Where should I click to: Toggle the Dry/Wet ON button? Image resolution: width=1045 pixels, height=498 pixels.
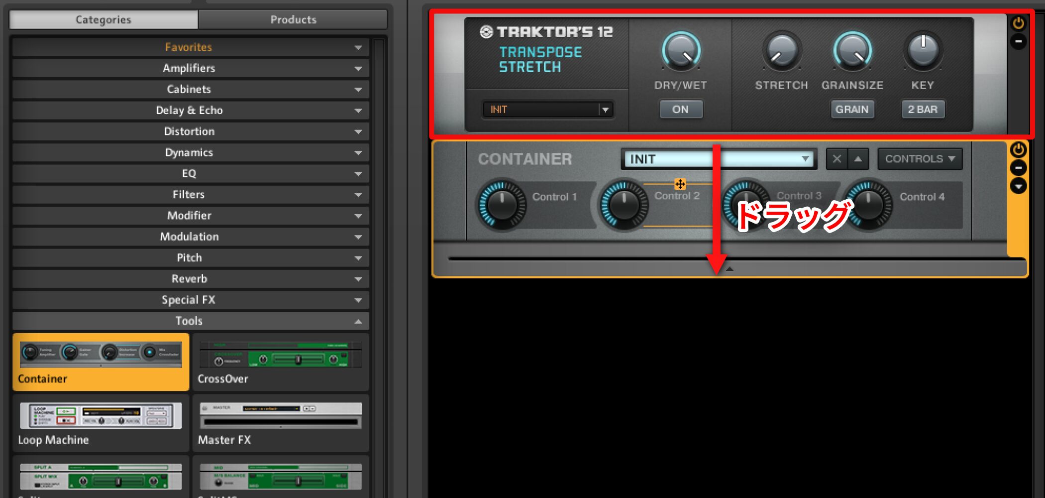681,110
